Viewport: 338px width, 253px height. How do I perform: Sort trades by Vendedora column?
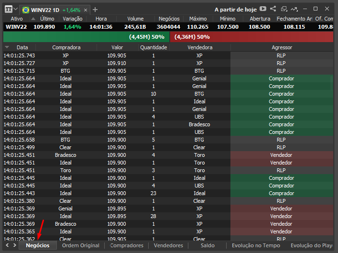click(200, 47)
